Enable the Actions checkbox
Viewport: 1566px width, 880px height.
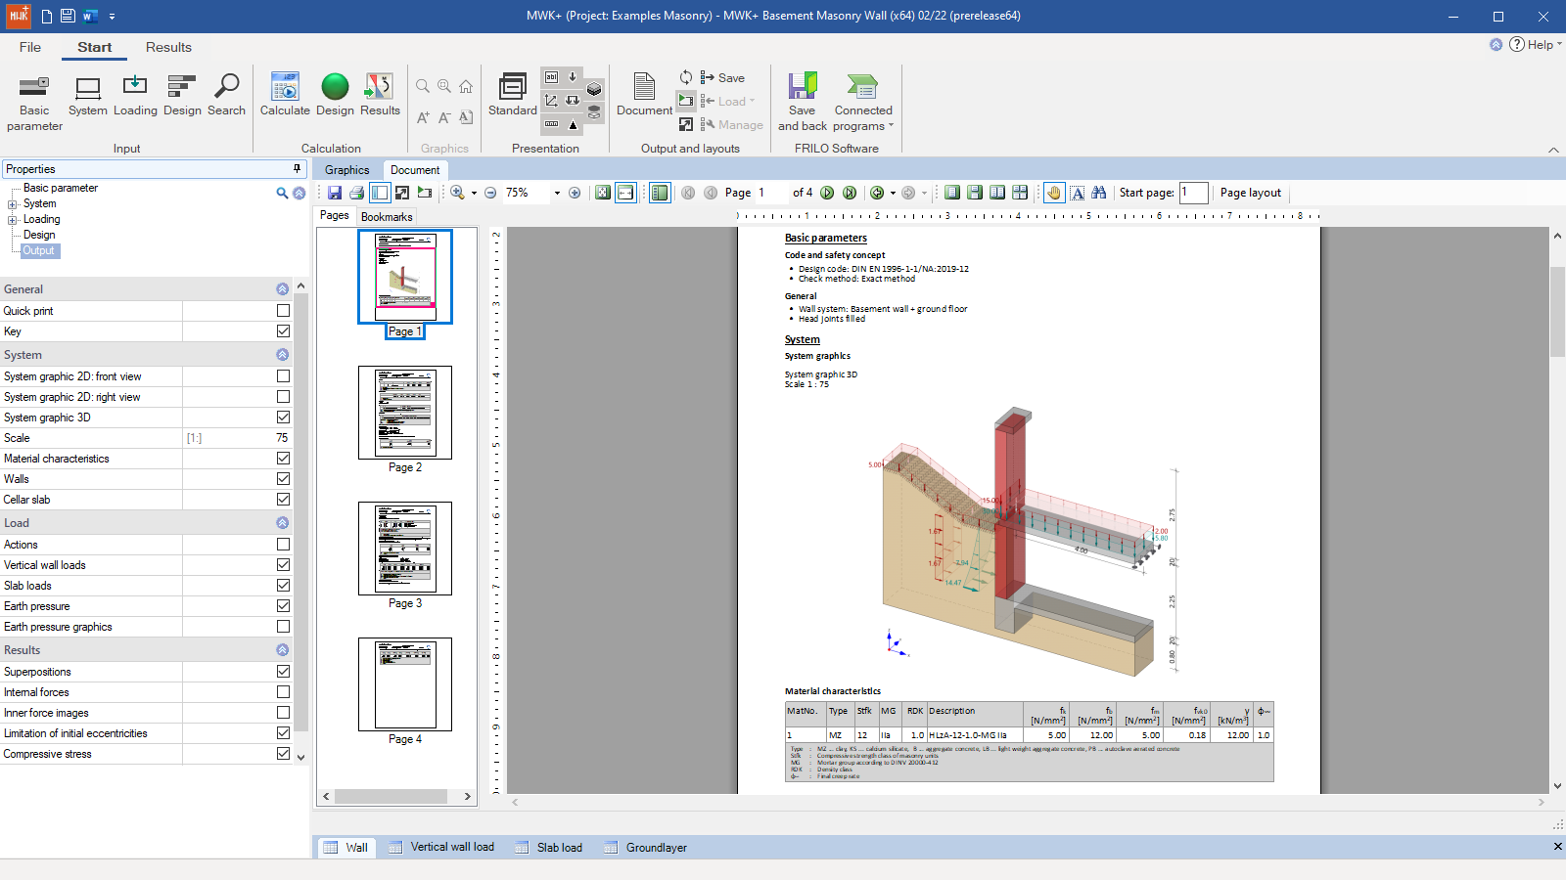coord(283,545)
